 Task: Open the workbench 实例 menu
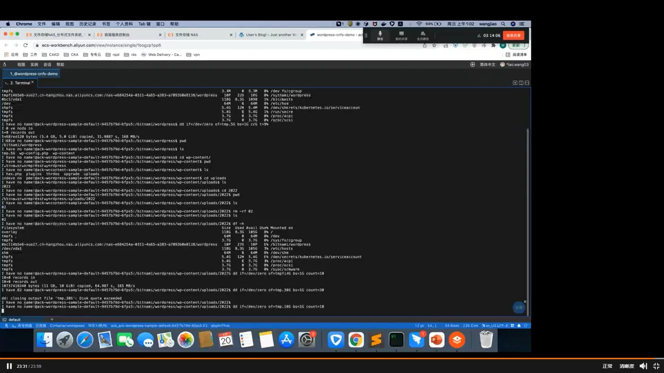34,64
